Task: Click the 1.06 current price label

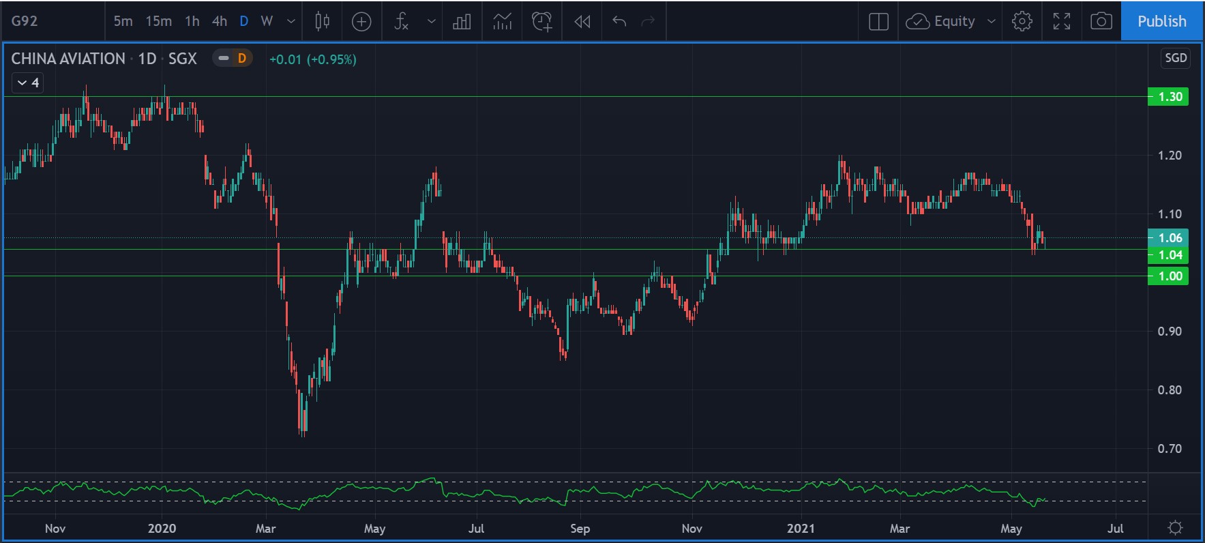Action: coord(1169,238)
